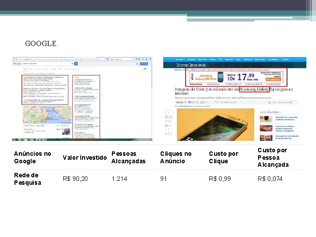This screenshot has height=237, width=316.
Task: Open the Windows 8 nav menu item
Action: click(x=248, y=59)
